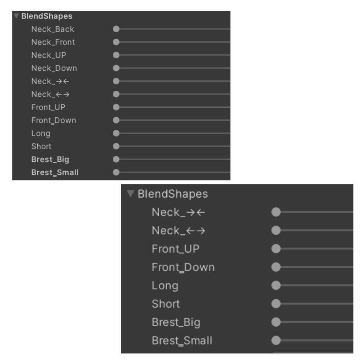The width and height of the screenshot is (364, 364).
Task: Collapse the BlendShapes foldout in the smaller panel
Action: 16,16
